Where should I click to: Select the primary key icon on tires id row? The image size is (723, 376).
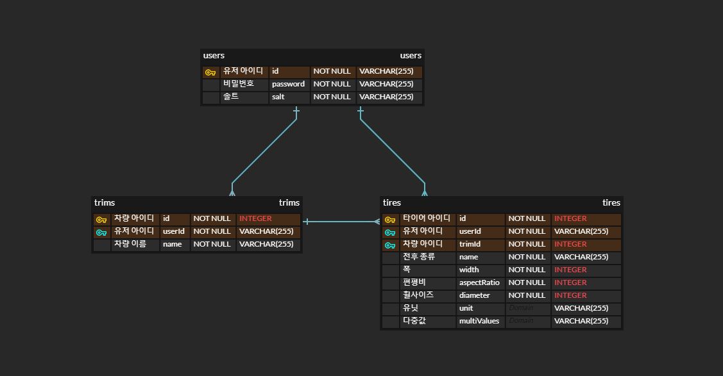tap(389, 219)
